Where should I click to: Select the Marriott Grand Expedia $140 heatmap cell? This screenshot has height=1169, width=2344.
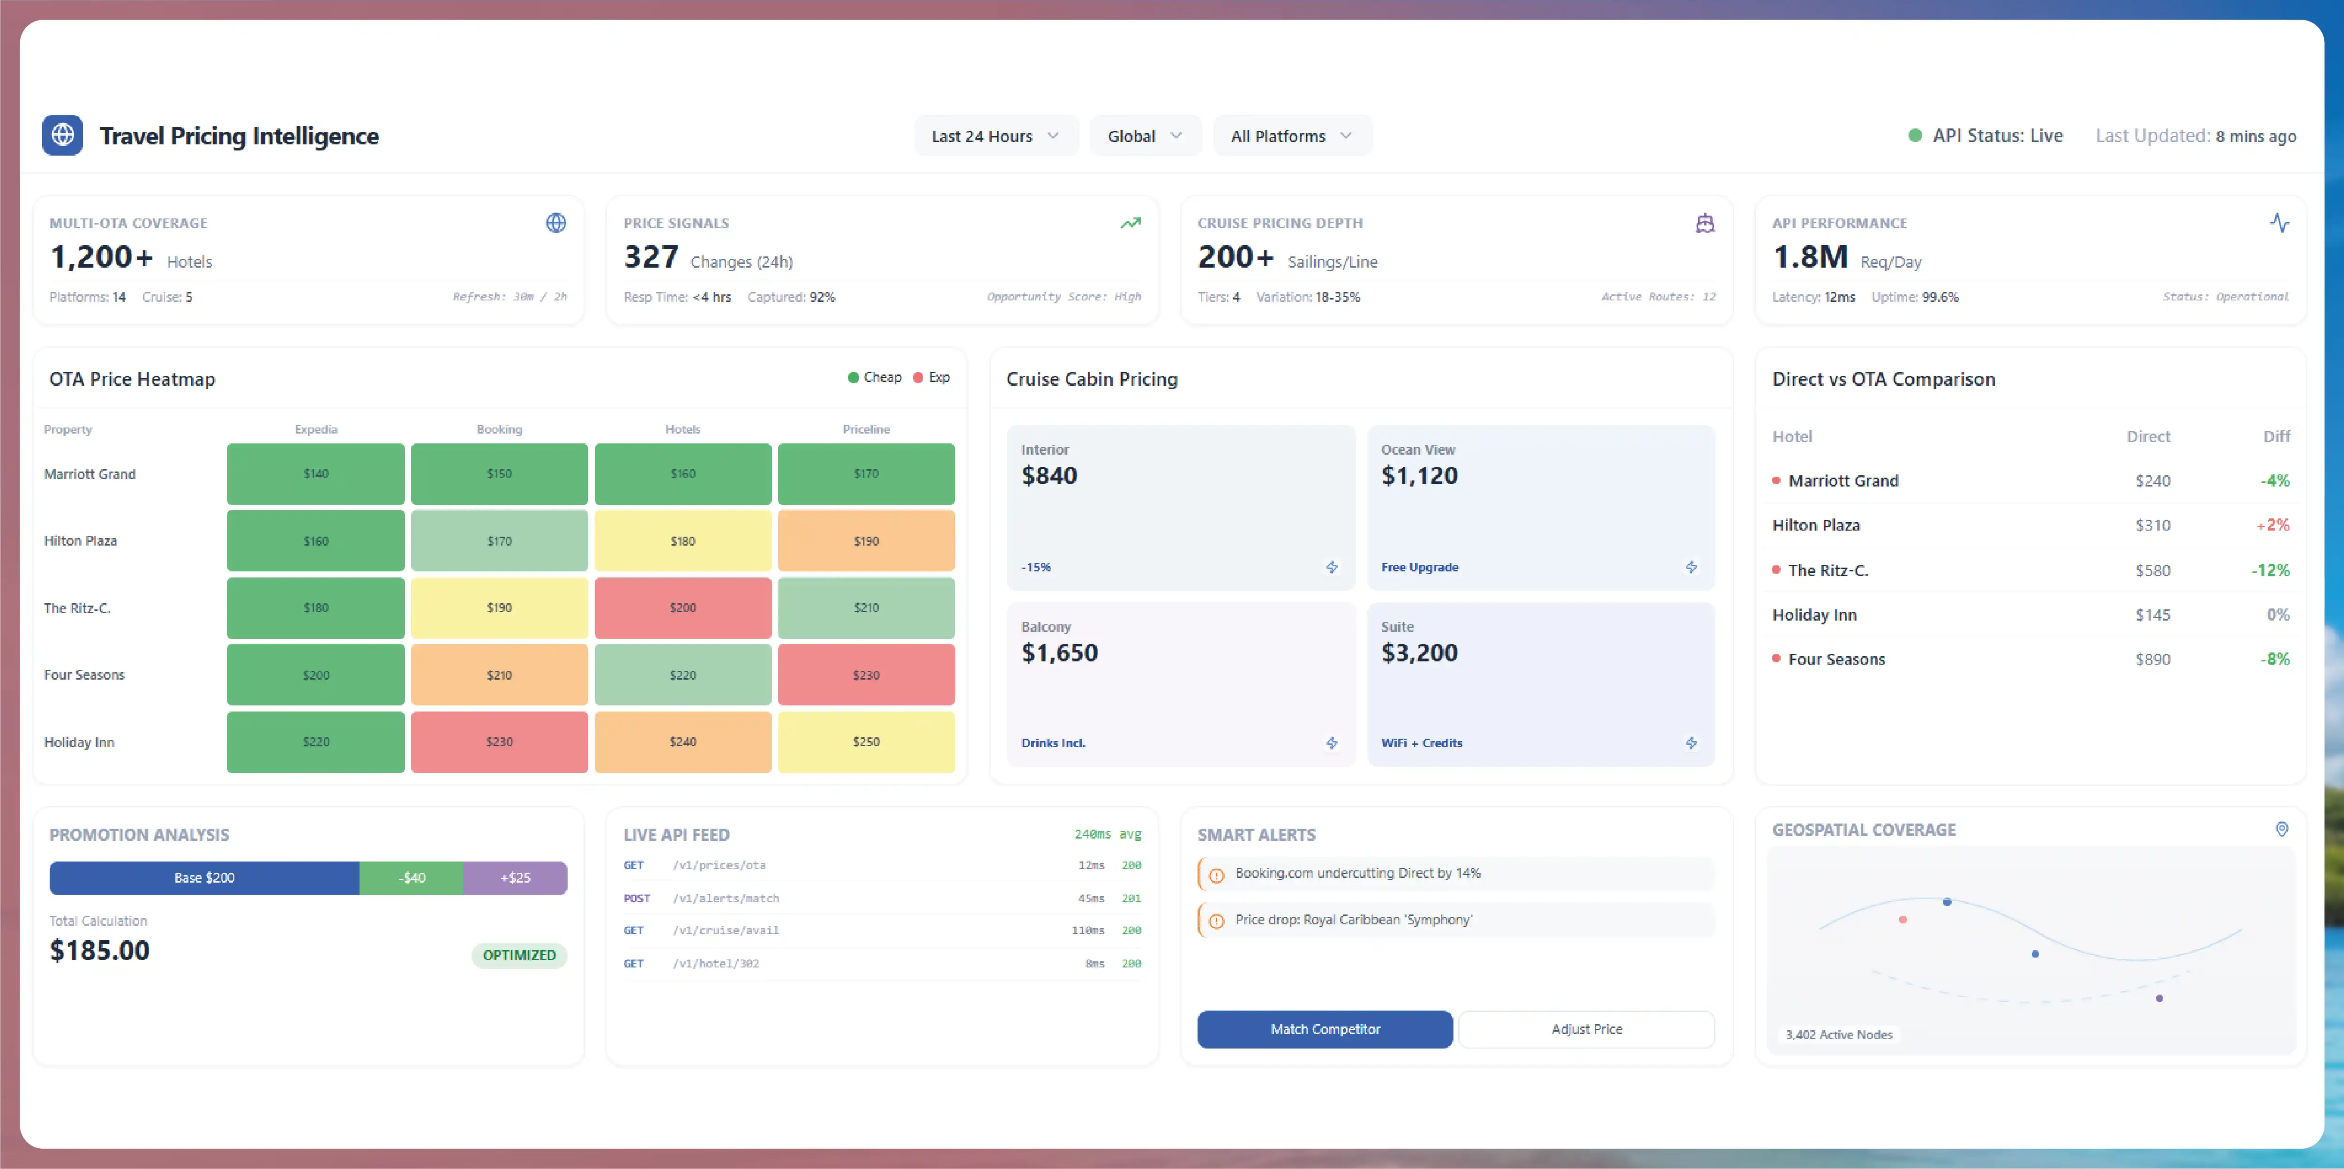coord(316,474)
